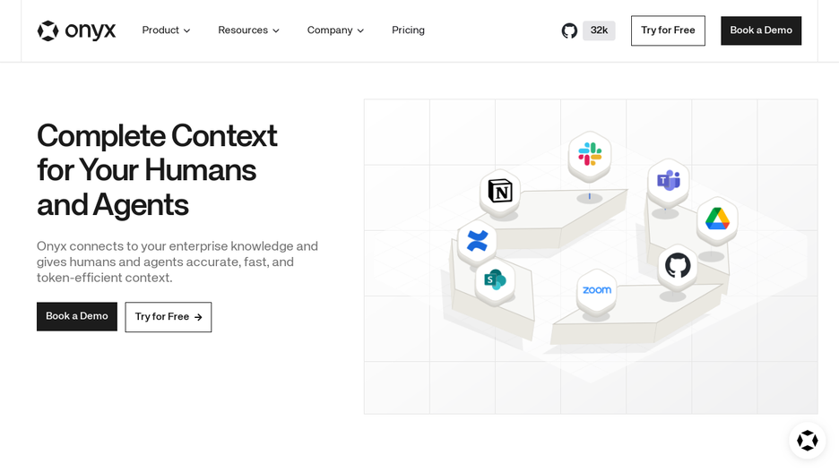The height and width of the screenshot is (472, 839).
Task: Expand the Company dropdown menu
Action: (335, 30)
